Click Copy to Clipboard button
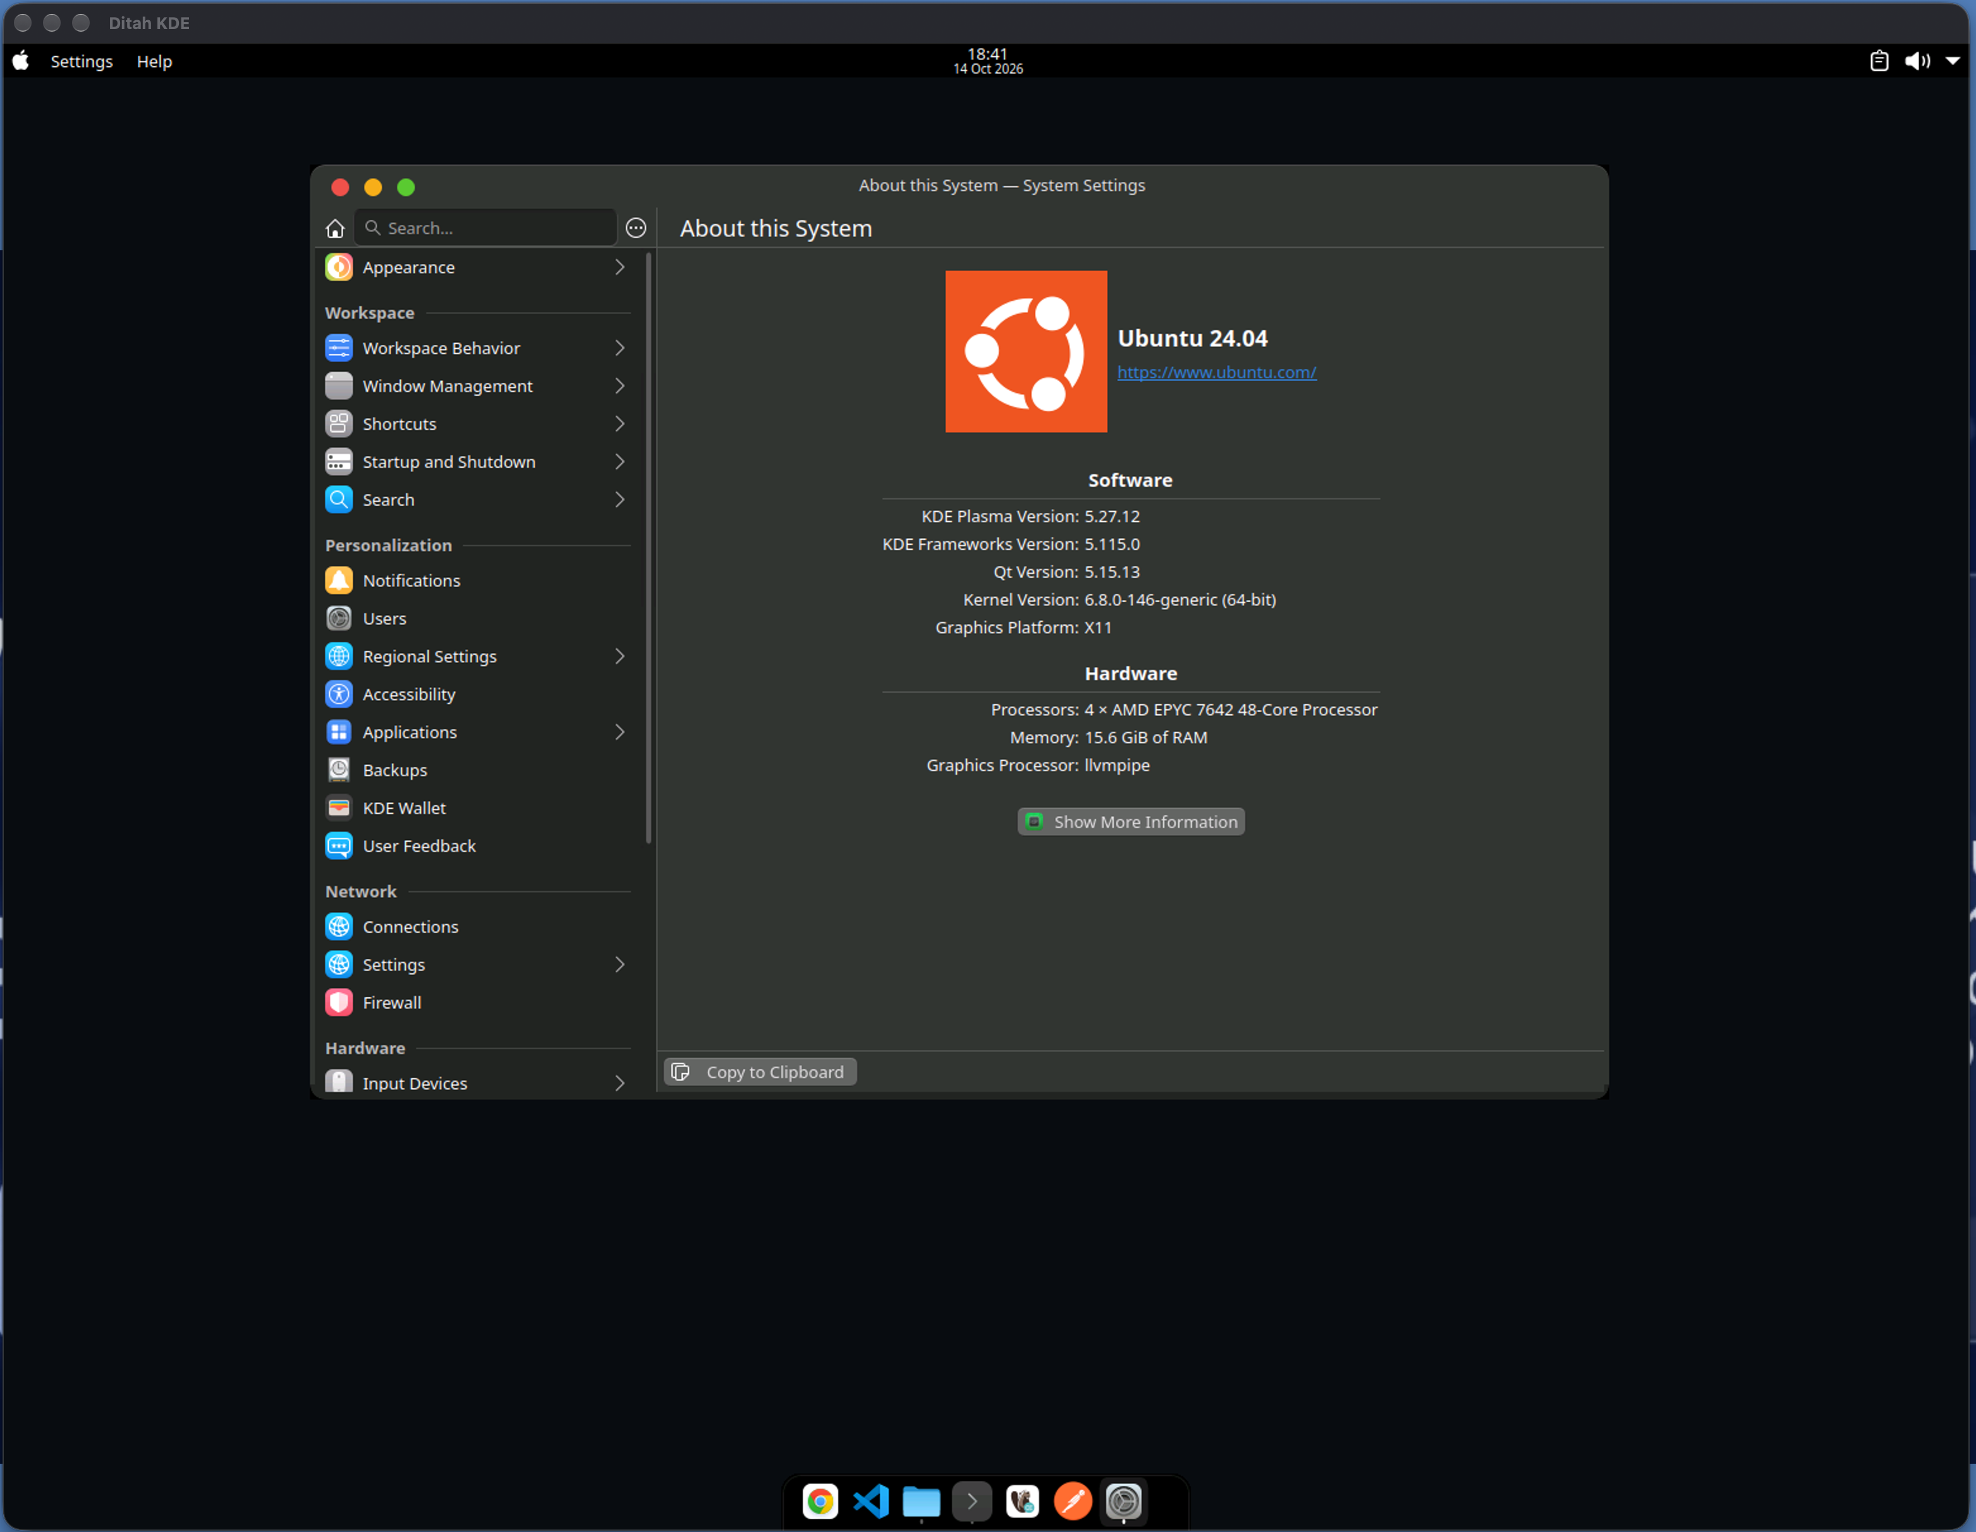This screenshot has width=1976, height=1532. (760, 1073)
